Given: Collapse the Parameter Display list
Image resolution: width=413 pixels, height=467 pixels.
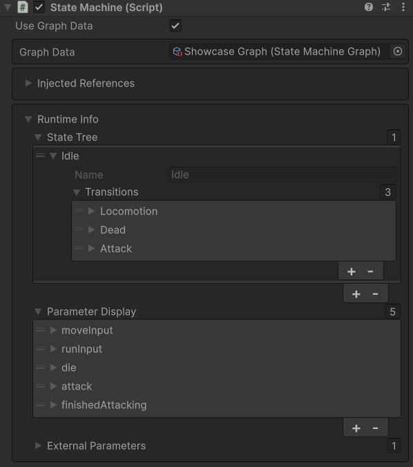Looking at the screenshot, I should 38,311.
